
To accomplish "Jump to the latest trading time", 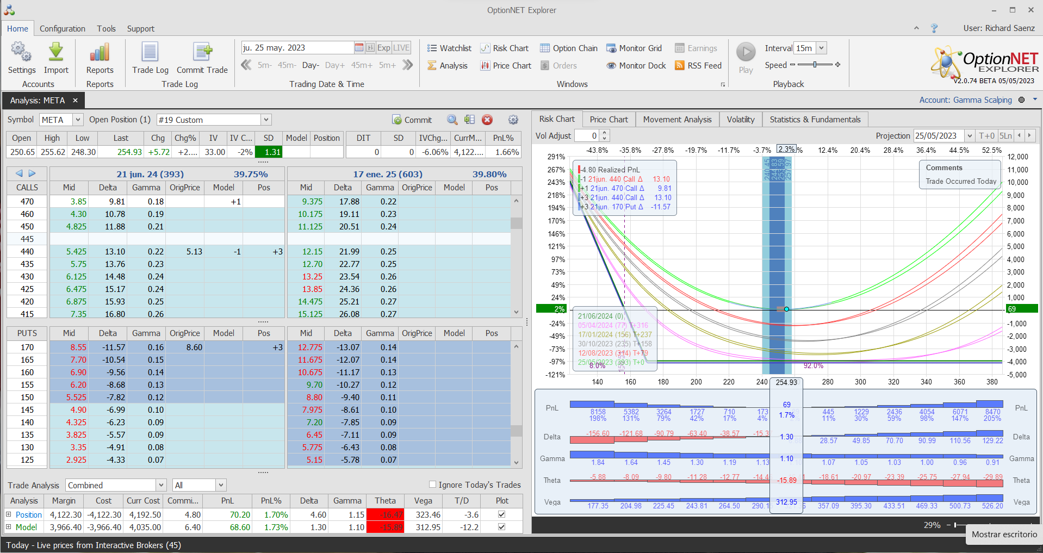I will coord(408,65).
